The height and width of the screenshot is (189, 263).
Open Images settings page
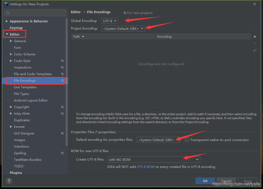20,140
